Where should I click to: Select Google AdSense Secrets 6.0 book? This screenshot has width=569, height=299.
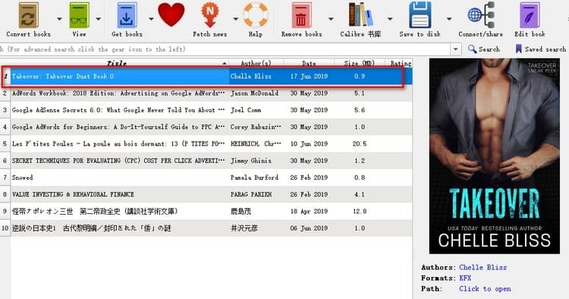tap(211, 110)
